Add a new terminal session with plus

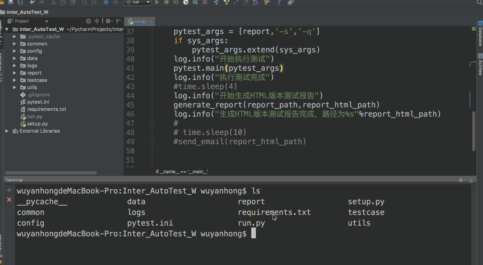pos(9,190)
